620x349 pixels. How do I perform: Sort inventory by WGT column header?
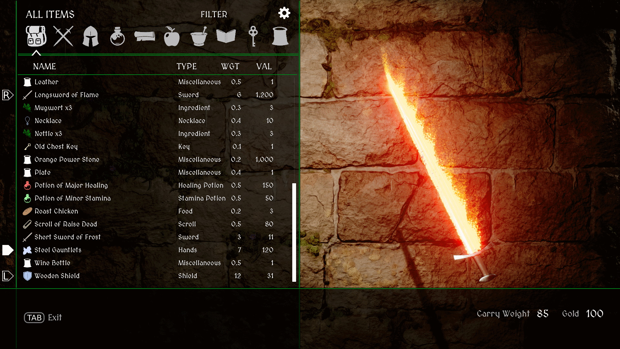click(230, 66)
